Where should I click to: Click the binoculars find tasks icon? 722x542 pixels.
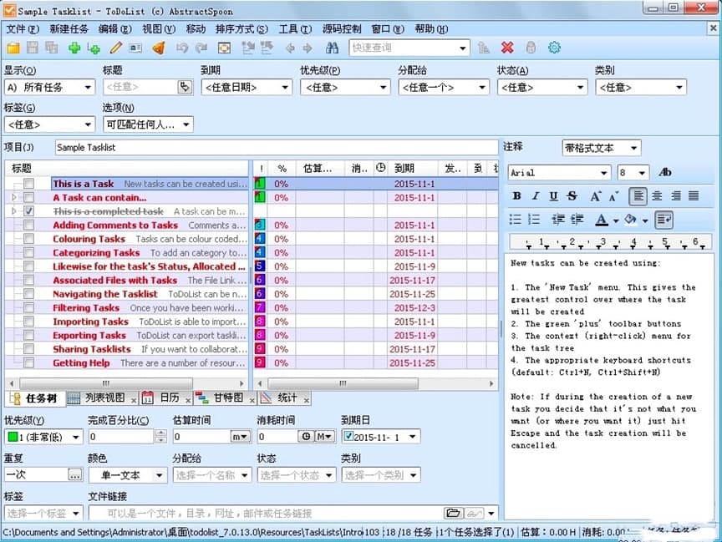(332, 48)
